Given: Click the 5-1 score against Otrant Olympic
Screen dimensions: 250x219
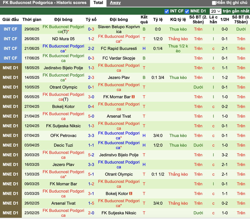Looking at the screenshot, I should point(91,174).
